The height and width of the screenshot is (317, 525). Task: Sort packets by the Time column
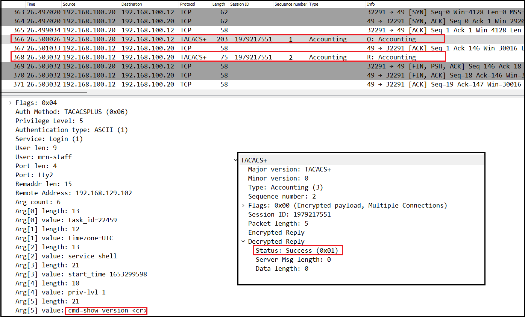coord(31,4)
